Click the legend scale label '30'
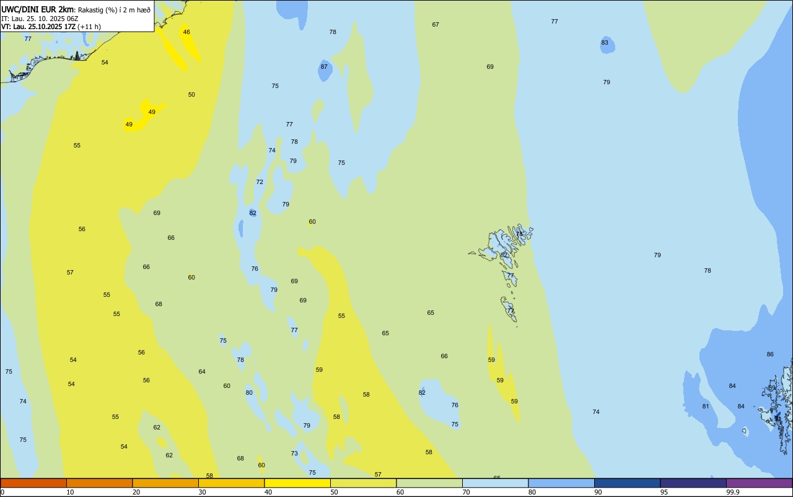Screen dimensions: 793x497 [x=202, y=492]
